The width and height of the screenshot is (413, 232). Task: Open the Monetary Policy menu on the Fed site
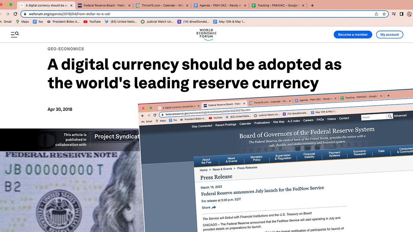[257, 158]
